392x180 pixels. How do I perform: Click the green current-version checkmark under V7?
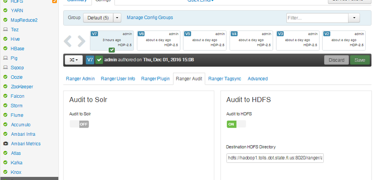(112, 50)
